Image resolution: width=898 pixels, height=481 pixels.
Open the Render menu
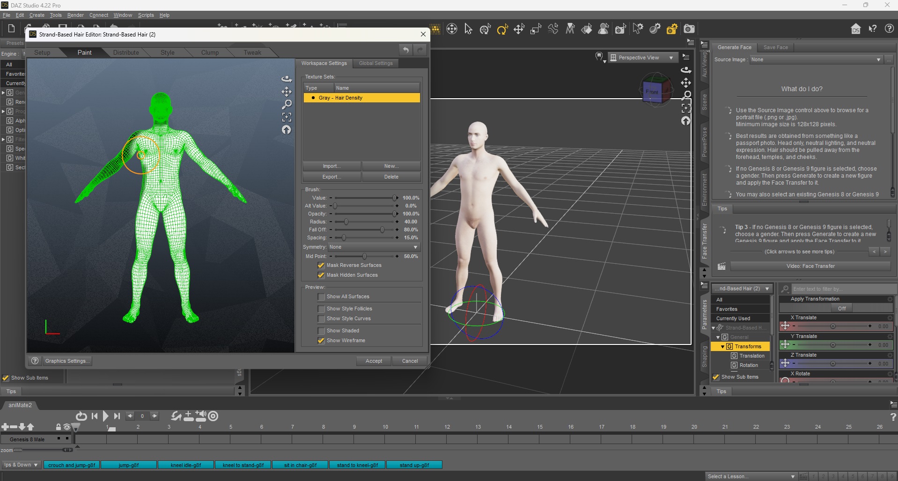pos(75,15)
